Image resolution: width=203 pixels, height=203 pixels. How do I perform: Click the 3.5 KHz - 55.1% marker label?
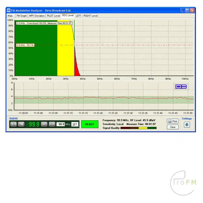pyautogui.click(x=25, y=45)
